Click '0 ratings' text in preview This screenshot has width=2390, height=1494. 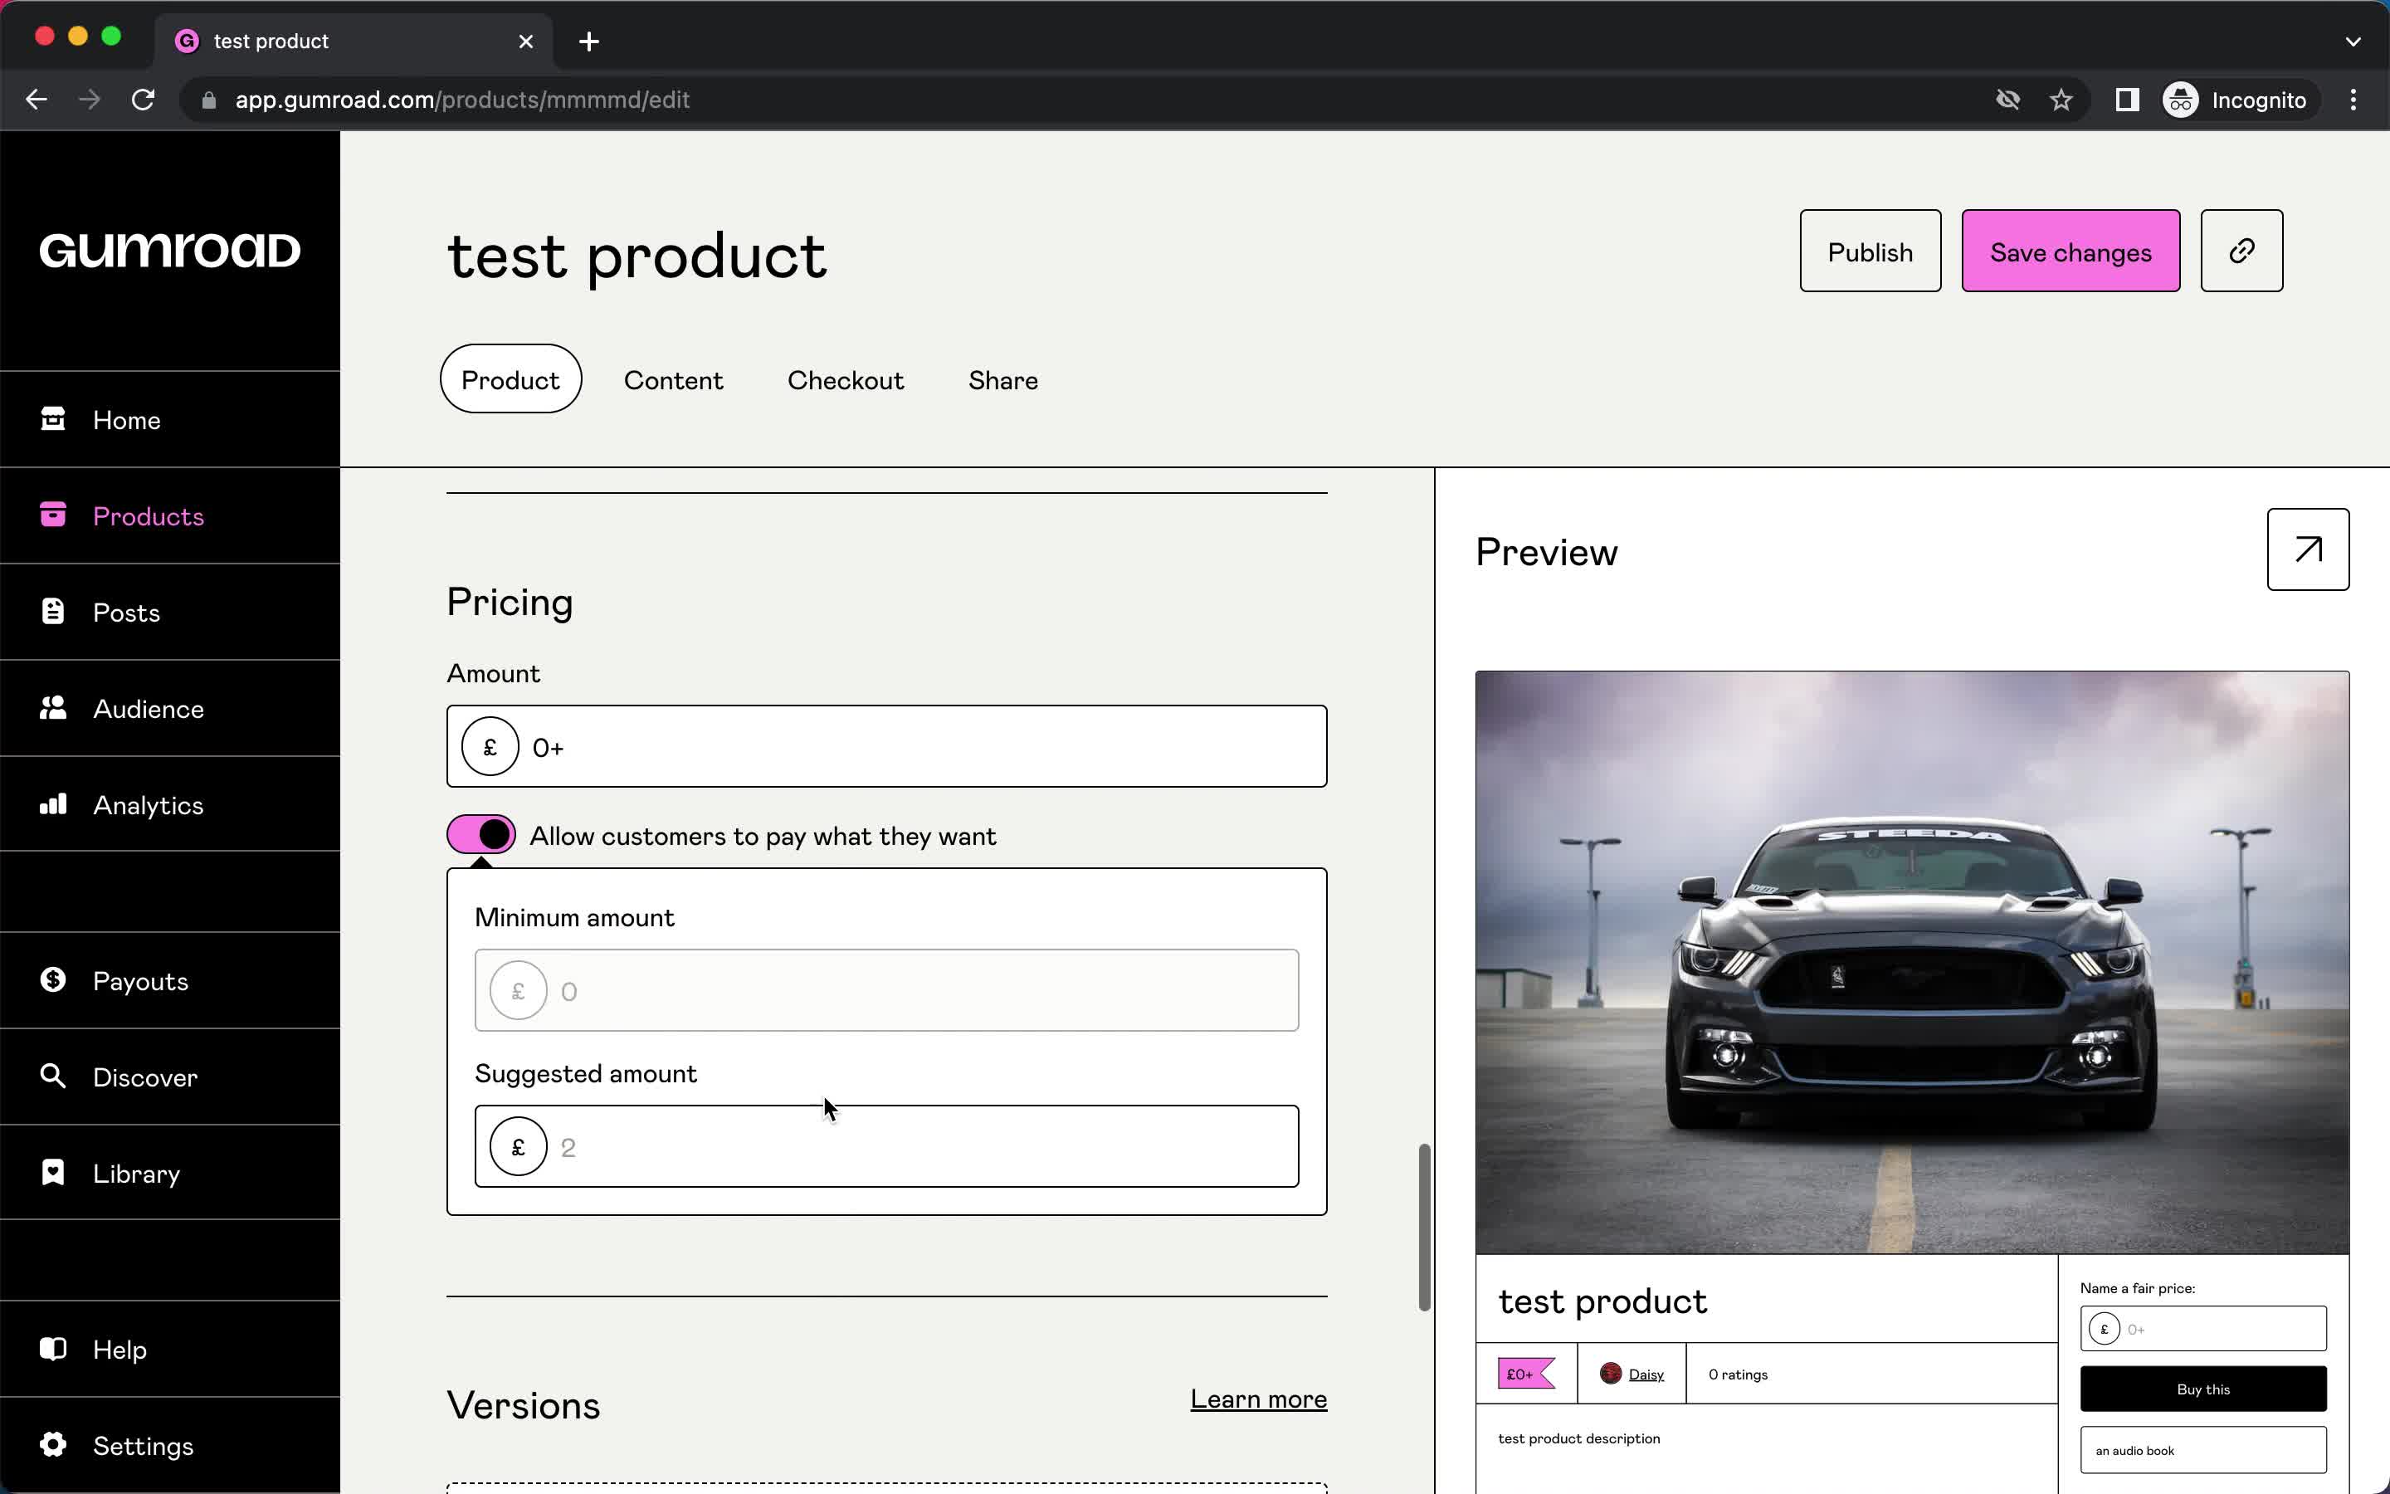(x=1739, y=1374)
